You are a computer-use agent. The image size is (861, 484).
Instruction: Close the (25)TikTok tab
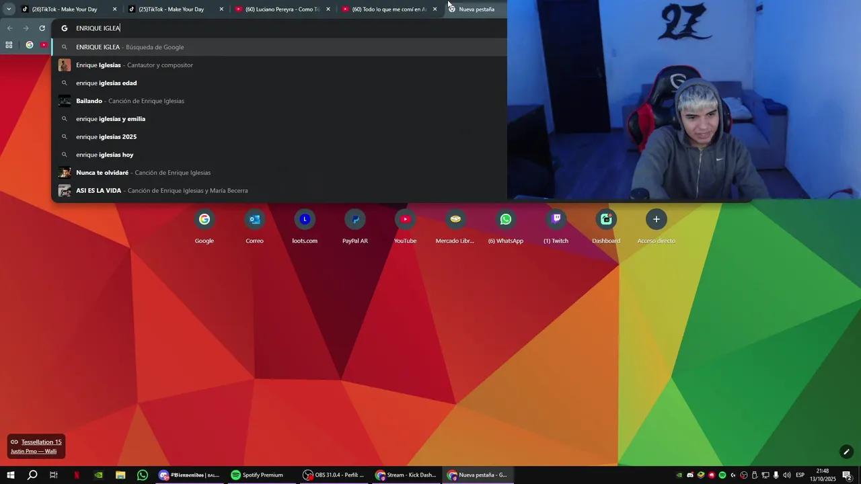pyautogui.click(x=221, y=9)
